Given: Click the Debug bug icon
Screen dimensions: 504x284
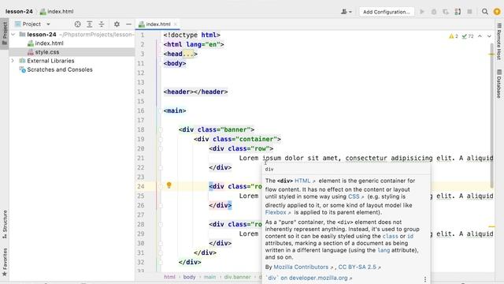Looking at the screenshot, I should coord(434,12).
